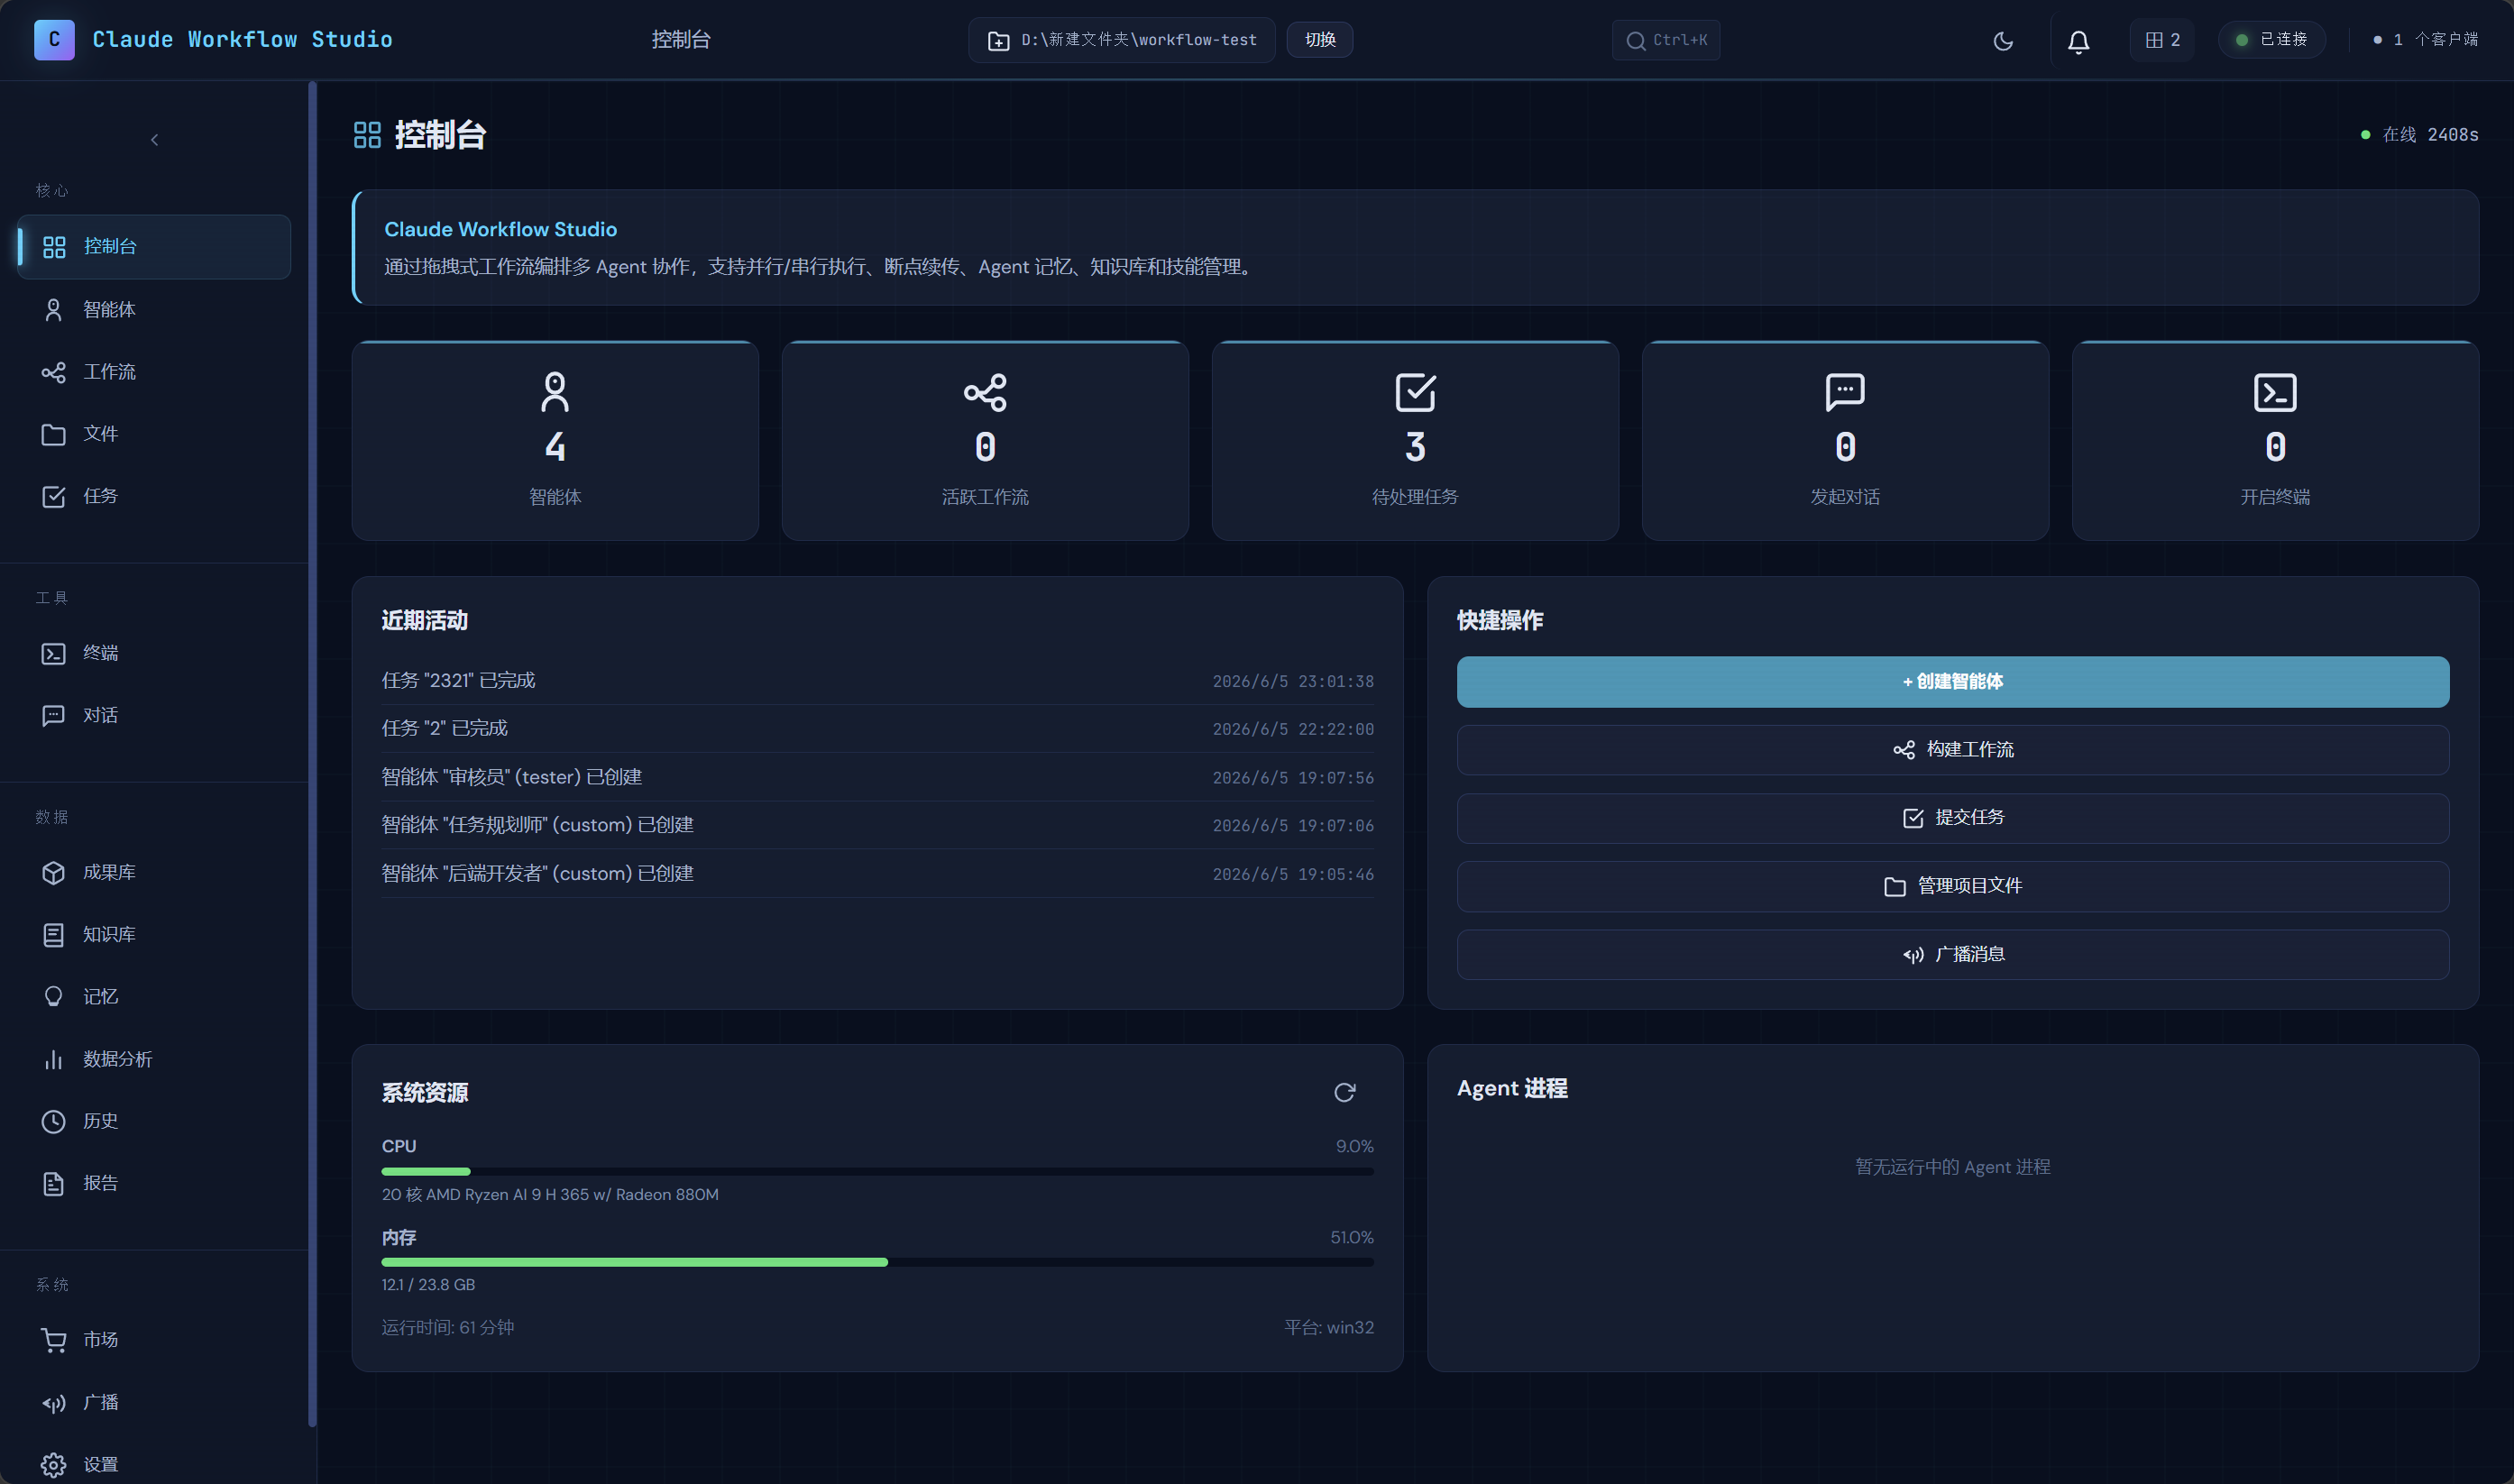Open notifications bell icon
This screenshot has height=1484, width=2514.
point(2078,41)
